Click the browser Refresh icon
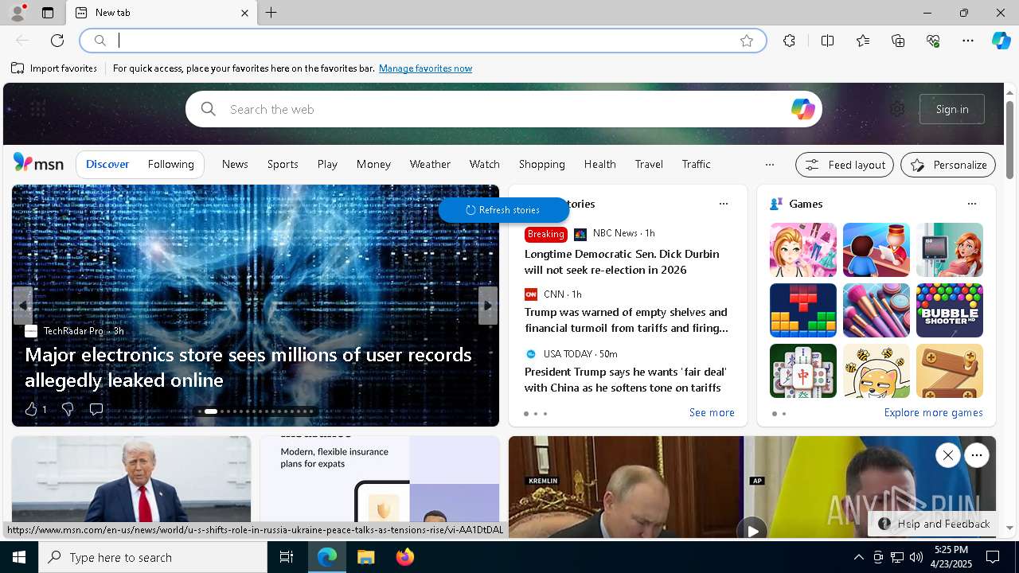 point(57,41)
